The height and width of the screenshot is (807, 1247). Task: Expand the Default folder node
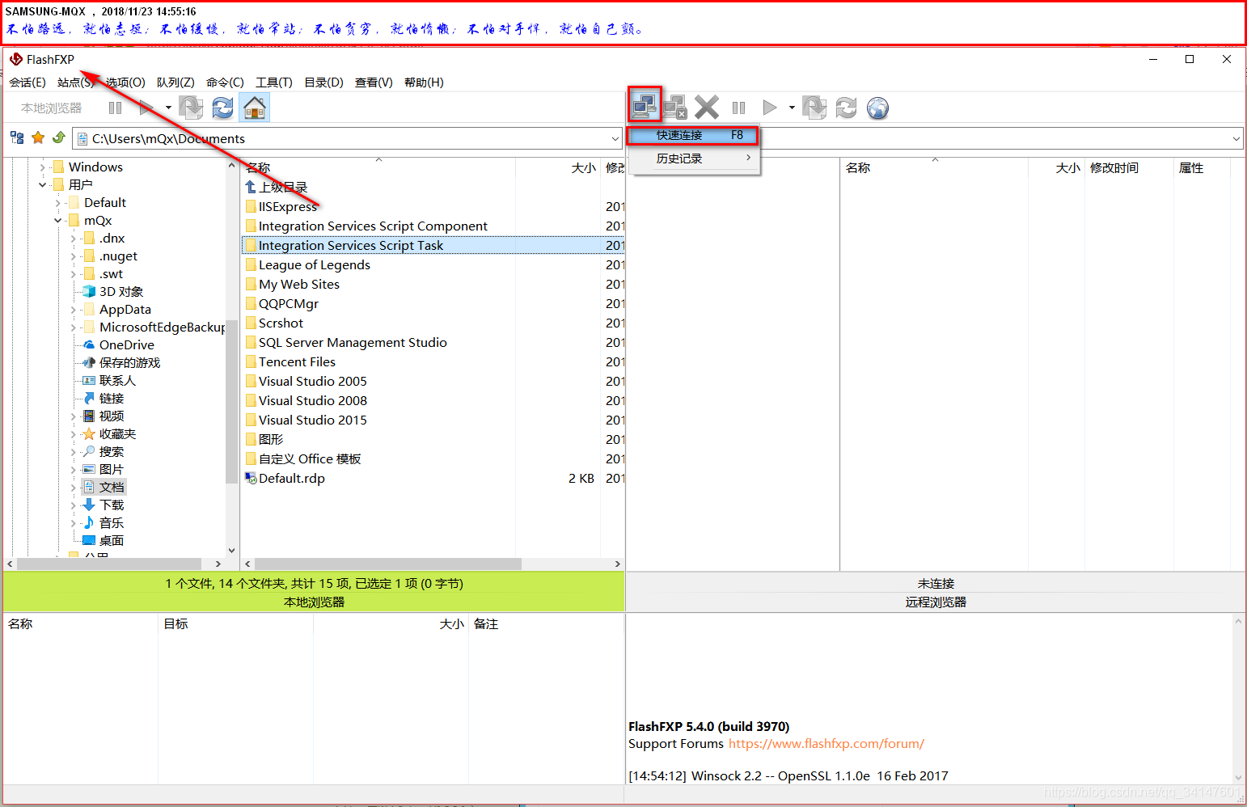(57, 202)
